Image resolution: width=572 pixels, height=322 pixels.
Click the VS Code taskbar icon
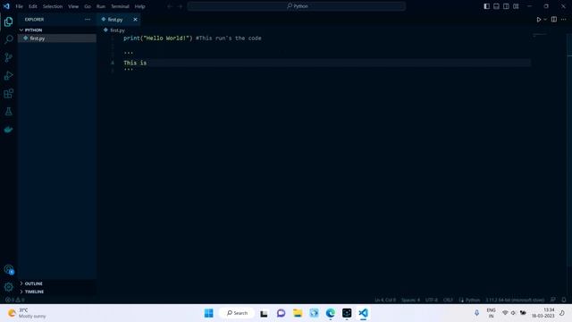click(x=363, y=313)
